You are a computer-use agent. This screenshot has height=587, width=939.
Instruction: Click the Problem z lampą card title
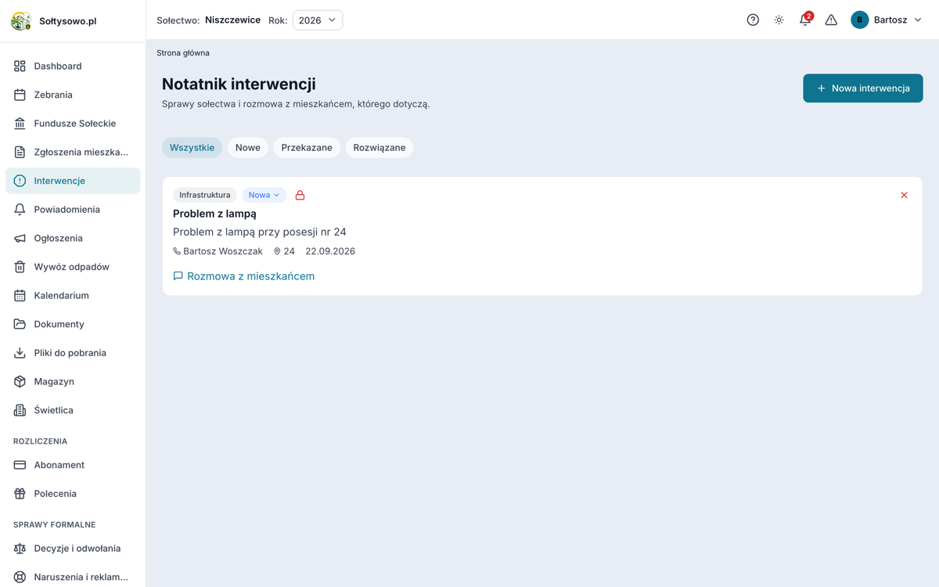click(x=214, y=214)
